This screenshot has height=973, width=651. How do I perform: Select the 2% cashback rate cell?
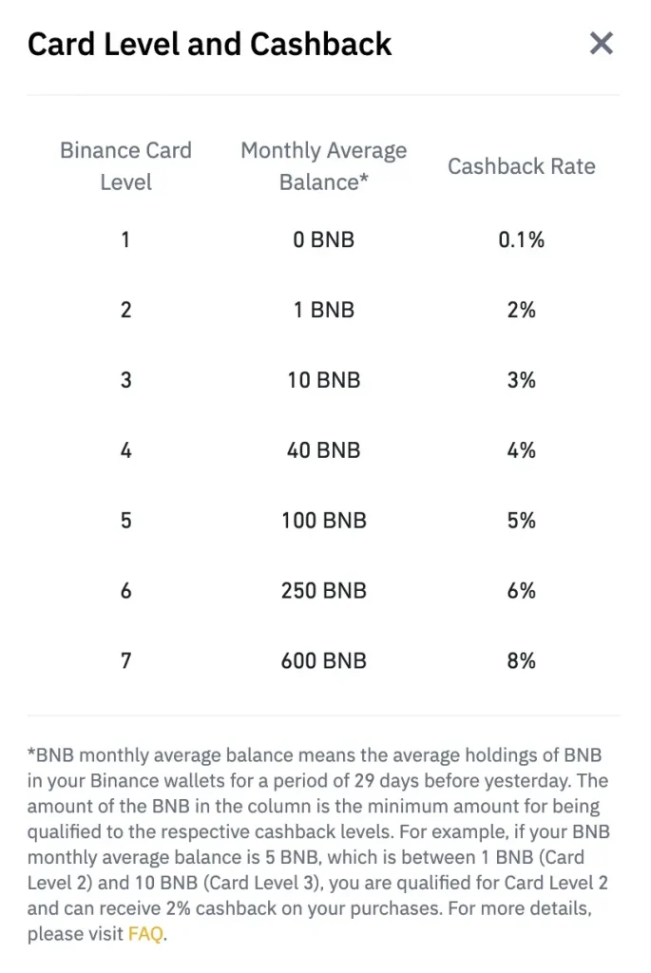521,310
